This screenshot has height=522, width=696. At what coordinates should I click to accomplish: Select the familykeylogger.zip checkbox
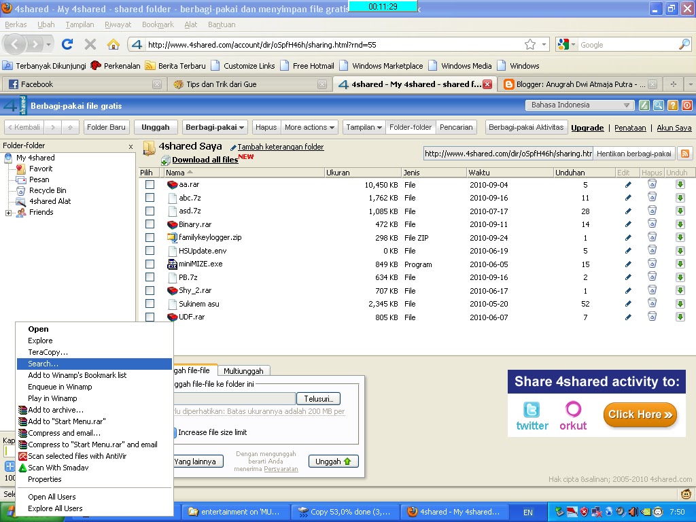[150, 237]
